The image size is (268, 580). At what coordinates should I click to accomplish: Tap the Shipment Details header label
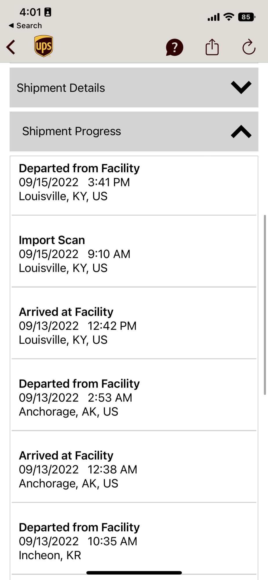[x=61, y=88]
